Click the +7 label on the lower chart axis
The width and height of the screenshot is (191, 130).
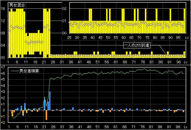click(x=3, y=67)
